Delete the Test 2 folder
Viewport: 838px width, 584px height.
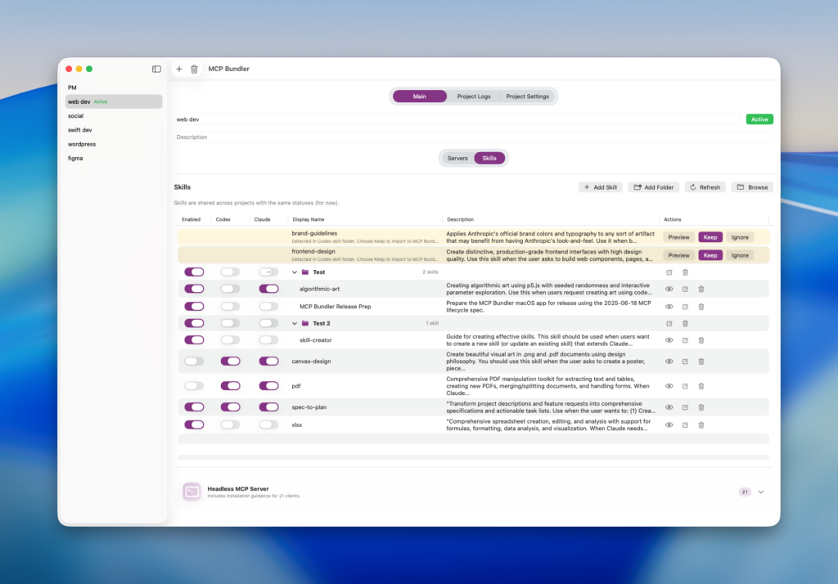pos(685,323)
